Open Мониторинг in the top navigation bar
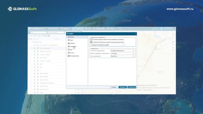The width and height of the screenshot is (203, 114). point(54,29)
